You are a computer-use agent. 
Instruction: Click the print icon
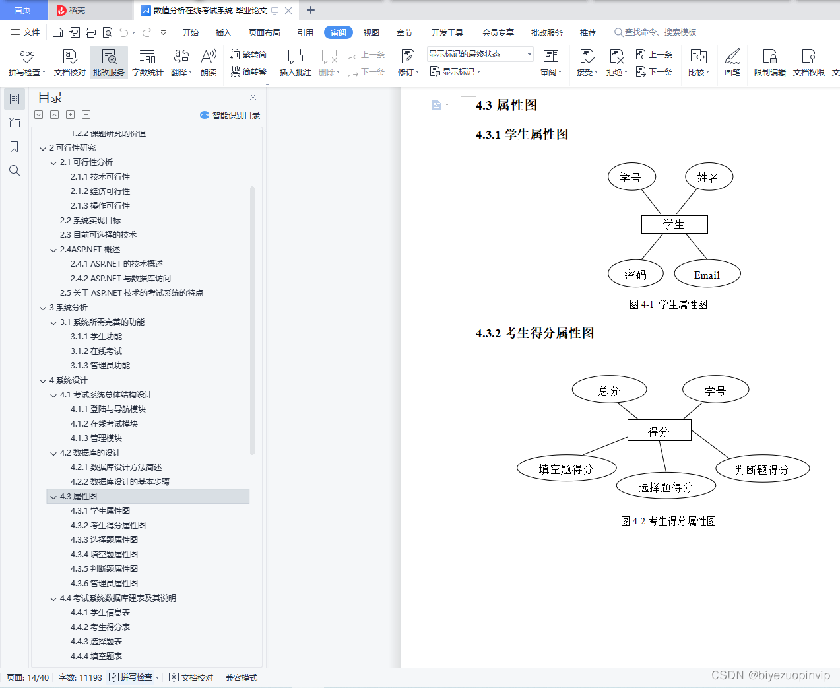90,32
